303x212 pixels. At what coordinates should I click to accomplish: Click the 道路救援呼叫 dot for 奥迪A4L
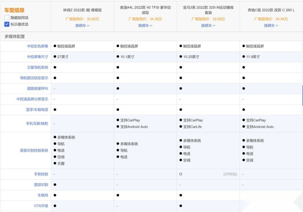point(118,89)
